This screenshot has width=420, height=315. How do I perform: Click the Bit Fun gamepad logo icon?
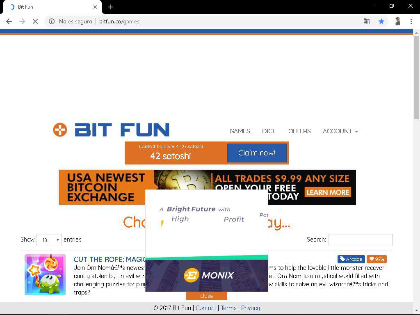coord(60,130)
